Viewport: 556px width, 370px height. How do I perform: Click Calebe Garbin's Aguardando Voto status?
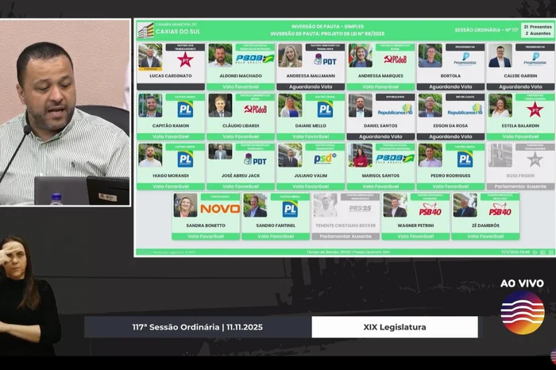click(520, 87)
